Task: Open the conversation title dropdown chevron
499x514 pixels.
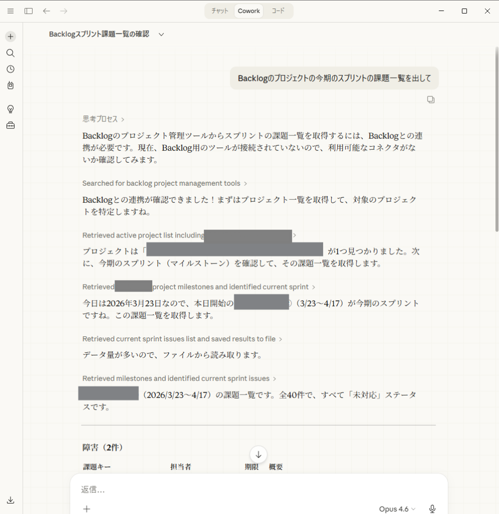Action: click(x=161, y=35)
